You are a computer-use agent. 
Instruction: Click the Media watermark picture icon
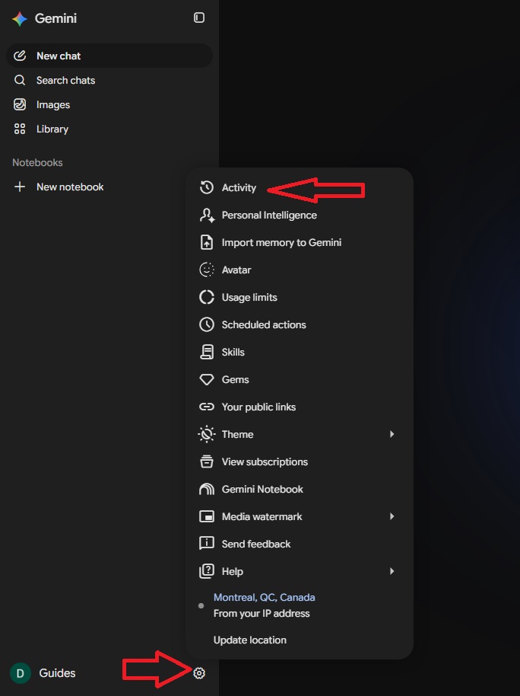(207, 517)
